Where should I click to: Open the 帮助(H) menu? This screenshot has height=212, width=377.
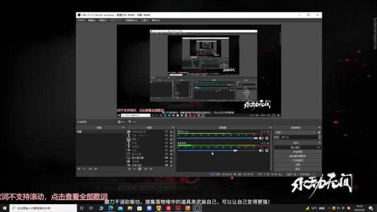coord(156,20)
